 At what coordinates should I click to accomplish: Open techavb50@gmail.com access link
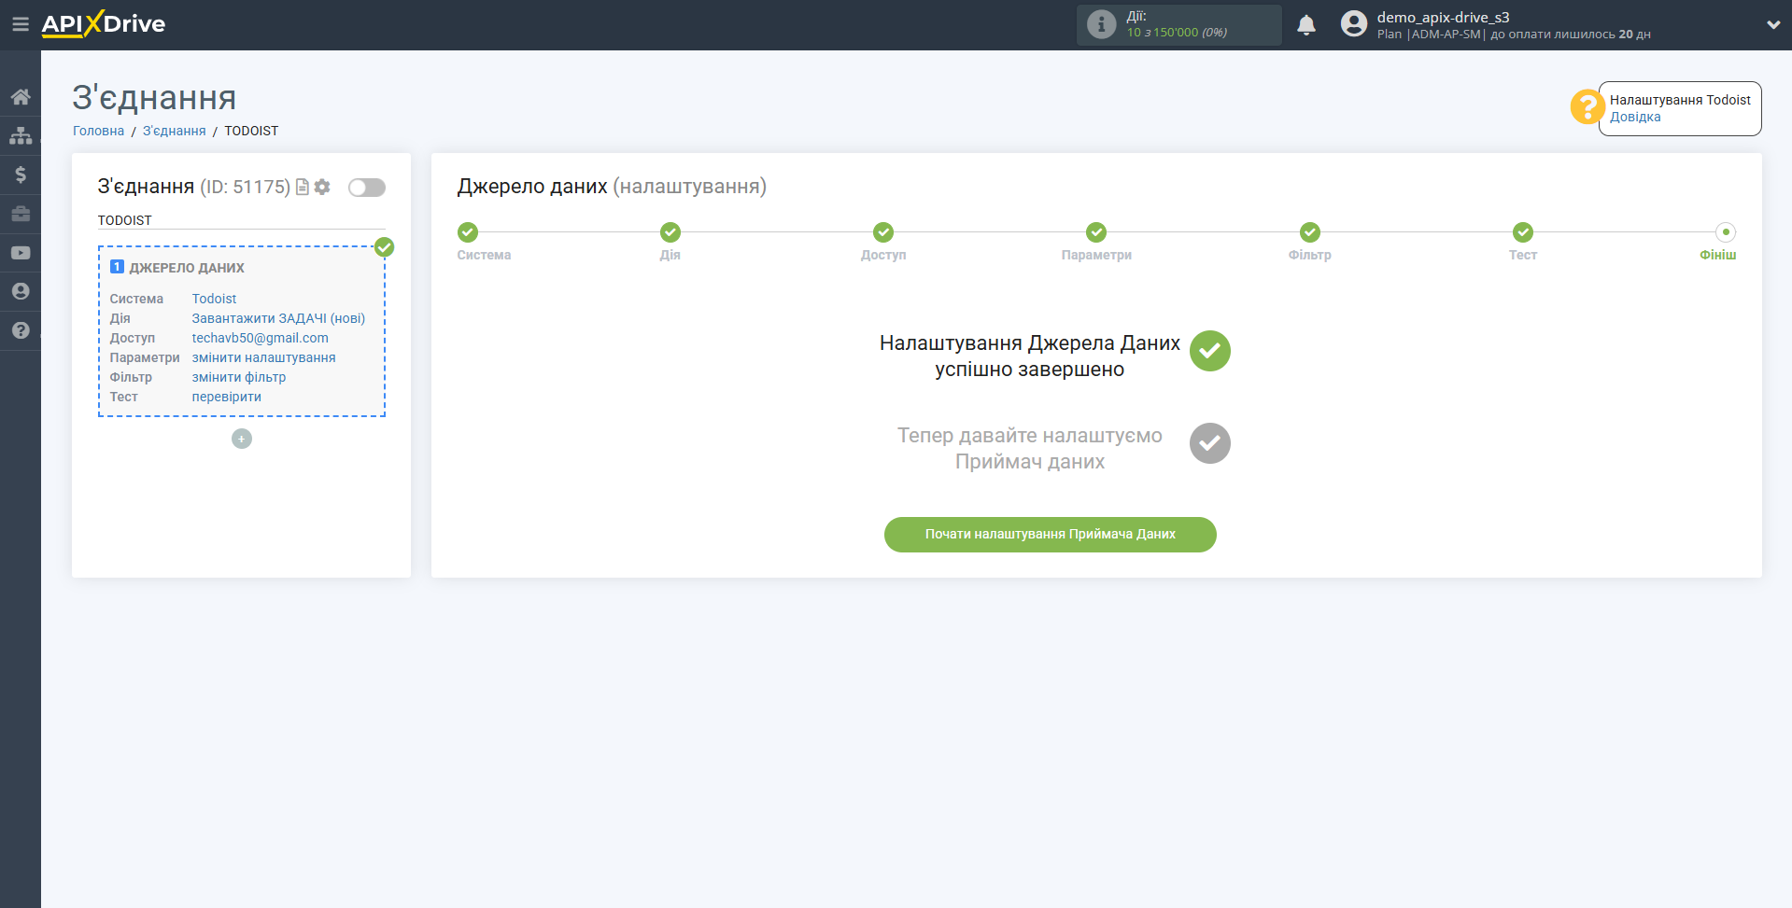pyautogui.click(x=260, y=338)
